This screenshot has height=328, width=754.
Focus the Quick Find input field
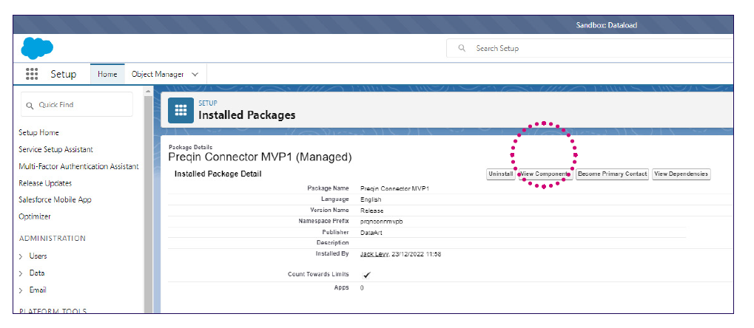coord(77,105)
